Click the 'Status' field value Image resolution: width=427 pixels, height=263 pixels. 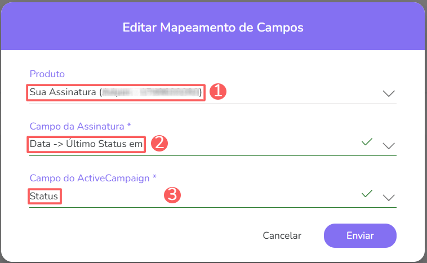coord(45,197)
